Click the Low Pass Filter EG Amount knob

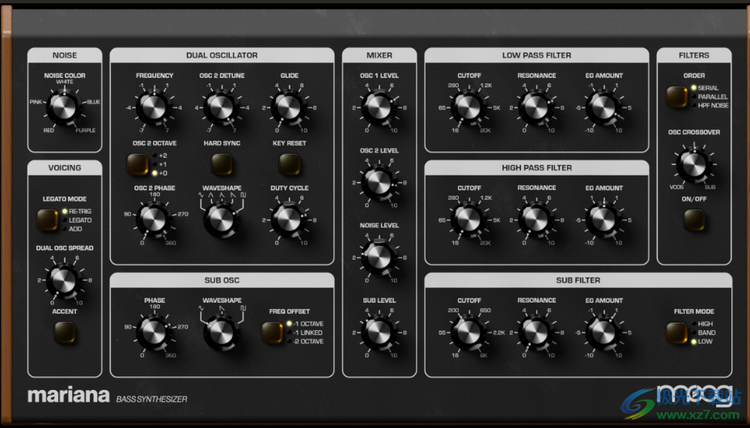click(x=604, y=108)
